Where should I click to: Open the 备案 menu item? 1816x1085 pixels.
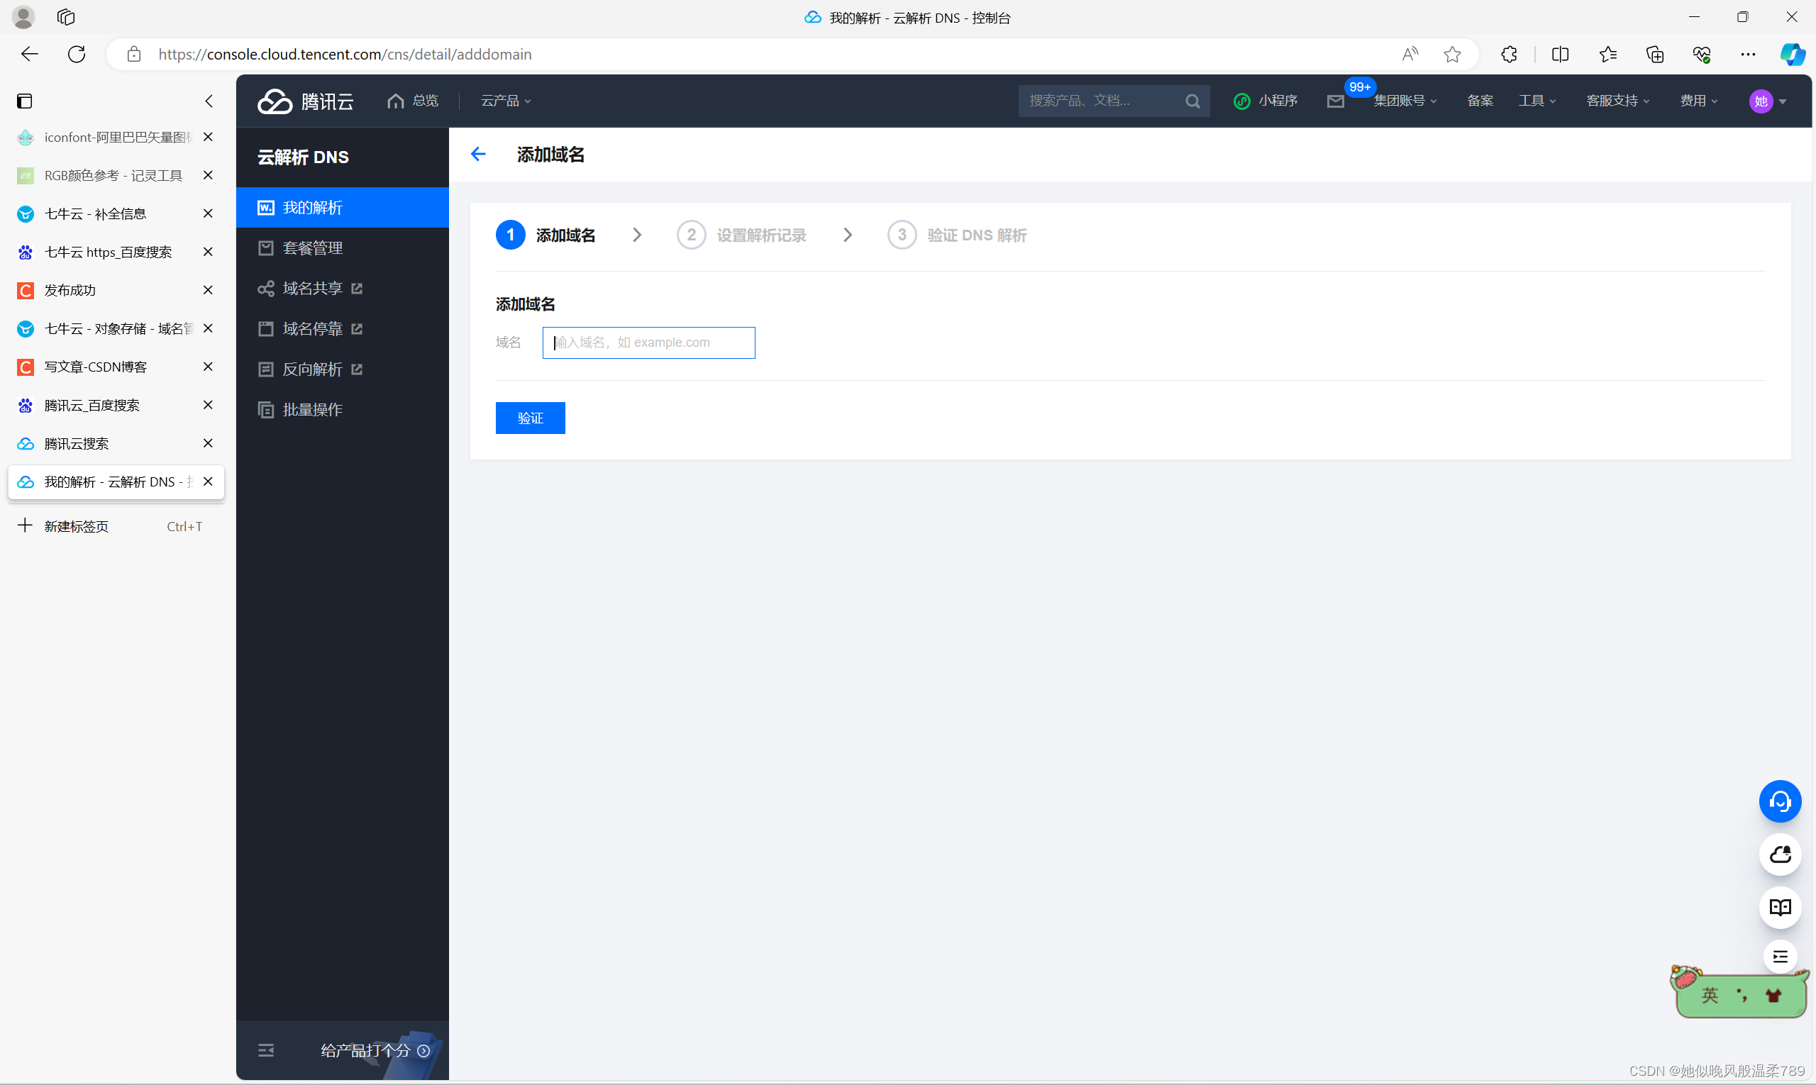click(x=1480, y=101)
